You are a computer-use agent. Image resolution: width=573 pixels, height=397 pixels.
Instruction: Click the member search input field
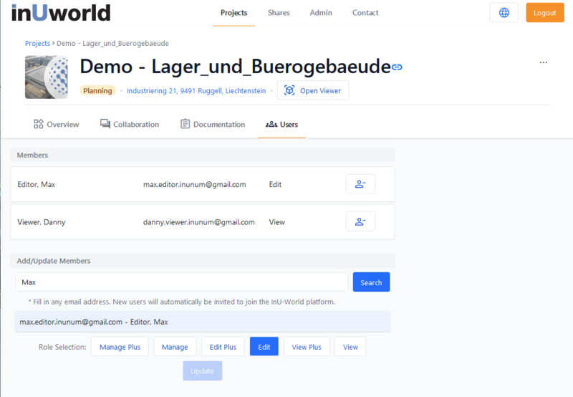point(181,282)
